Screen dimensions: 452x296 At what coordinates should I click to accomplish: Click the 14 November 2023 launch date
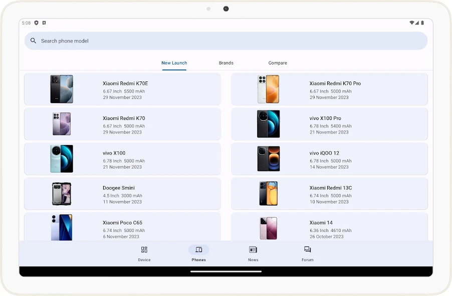[329, 167]
